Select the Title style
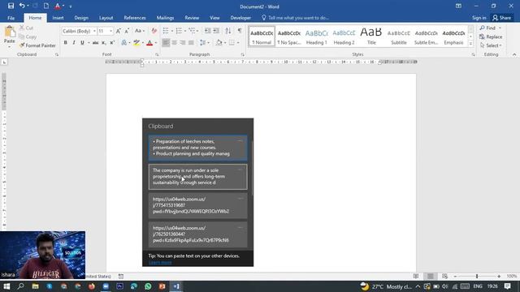This screenshot has height=292, width=520. point(371,36)
